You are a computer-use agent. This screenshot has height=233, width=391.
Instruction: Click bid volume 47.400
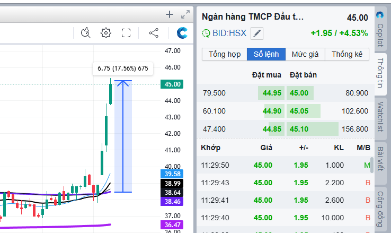pyautogui.click(x=214, y=129)
